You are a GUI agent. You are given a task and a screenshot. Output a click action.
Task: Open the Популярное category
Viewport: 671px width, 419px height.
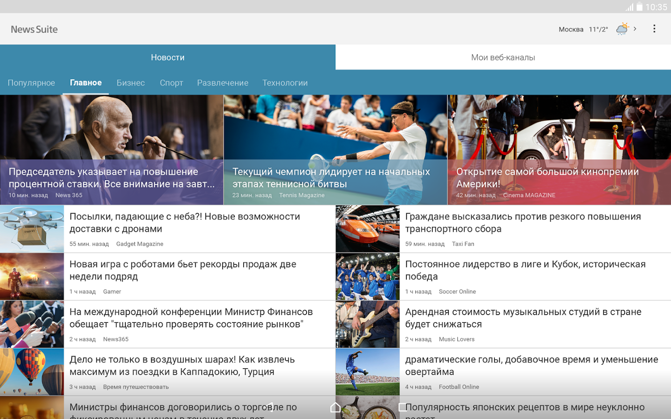coord(31,83)
